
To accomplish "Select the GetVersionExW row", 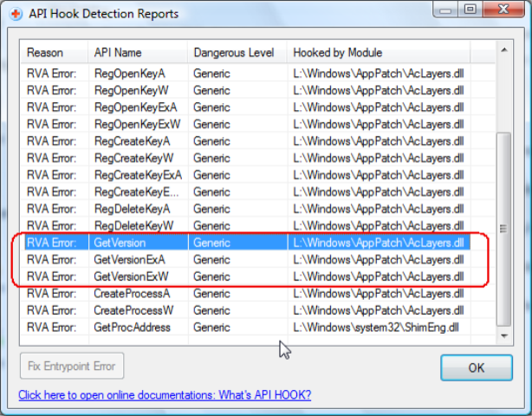I will [x=246, y=276].
